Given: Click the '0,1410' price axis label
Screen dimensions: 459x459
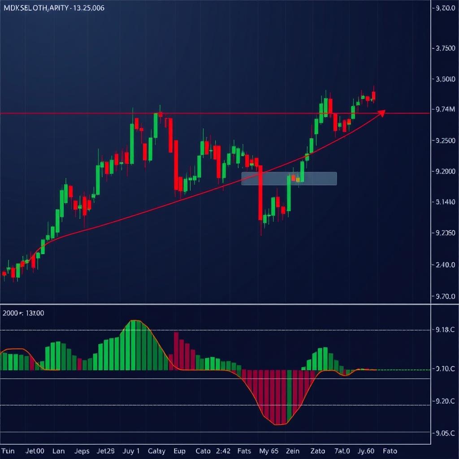Looking at the screenshot, I should coord(446,202).
